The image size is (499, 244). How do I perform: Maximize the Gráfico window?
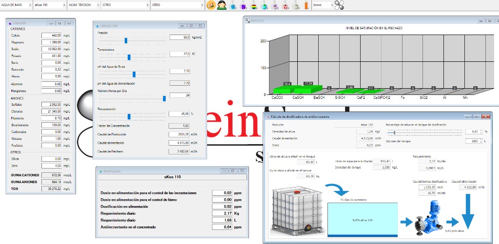pyautogui.click(x=490, y=20)
